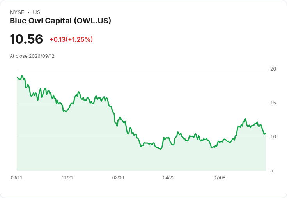The width and height of the screenshot is (287, 198).
Task: Click the Blue Owl Capital (OWL.US) title
Action: tap(60, 21)
